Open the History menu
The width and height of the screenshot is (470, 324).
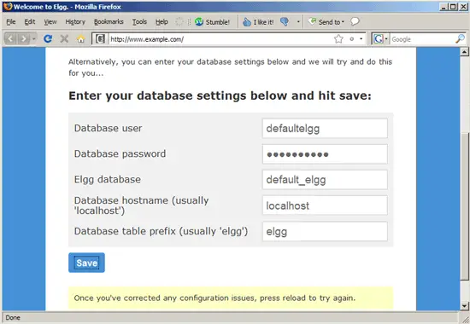pos(75,22)
